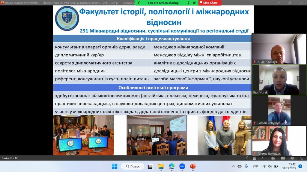Open the Zoom app from taskbar

point(182,166)
